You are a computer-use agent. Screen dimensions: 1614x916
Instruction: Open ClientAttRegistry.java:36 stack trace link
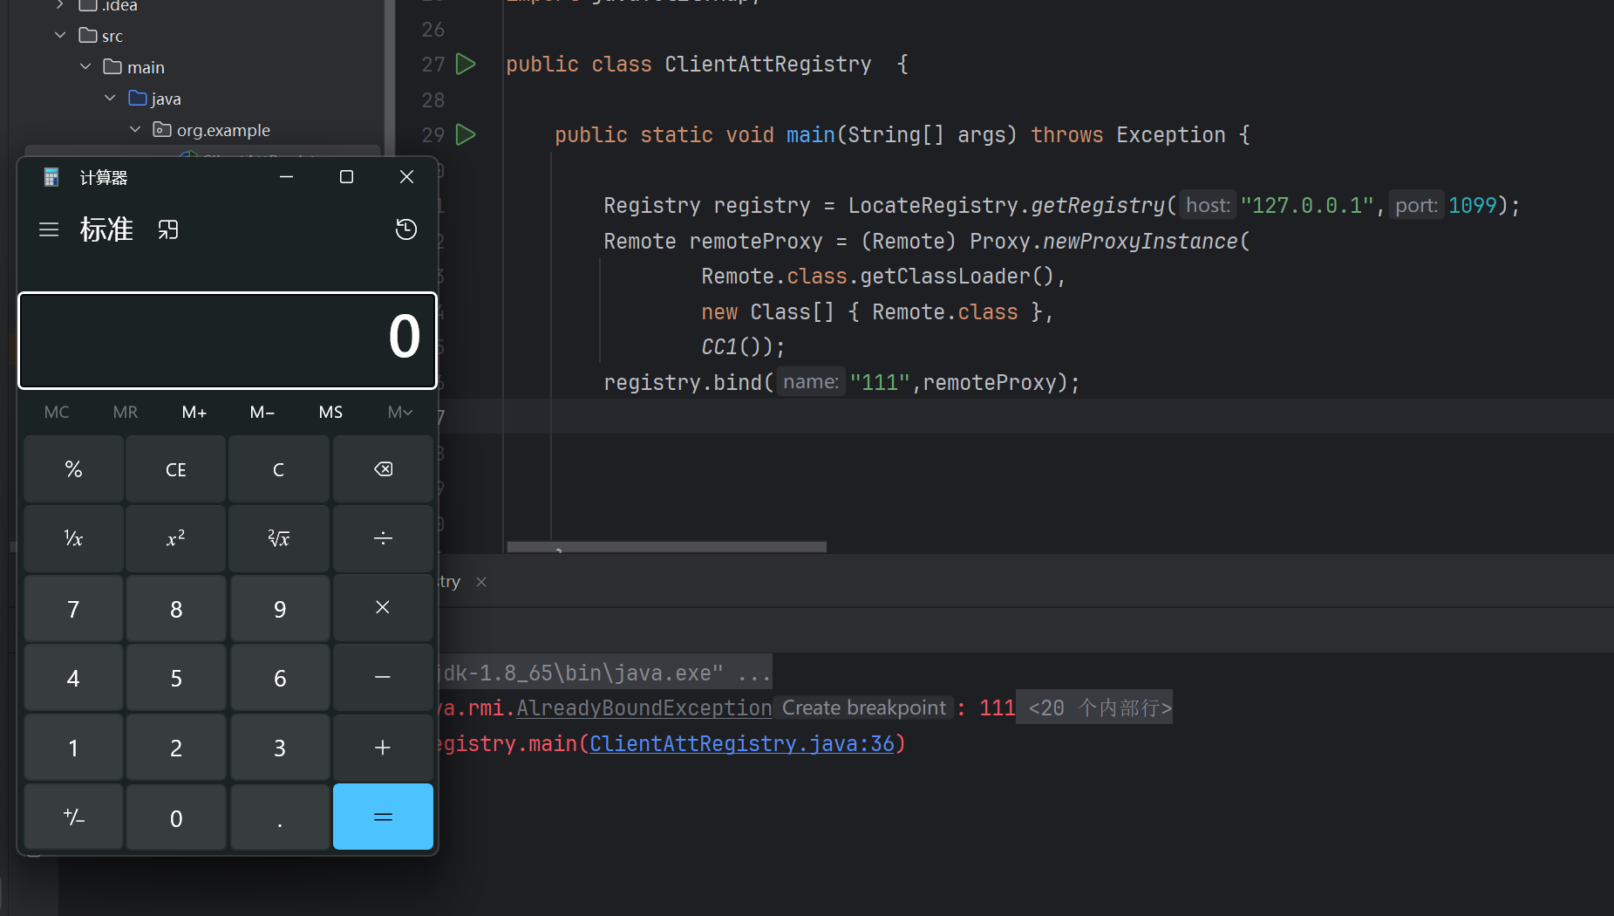pyautogui.click(x=741, y=743)
